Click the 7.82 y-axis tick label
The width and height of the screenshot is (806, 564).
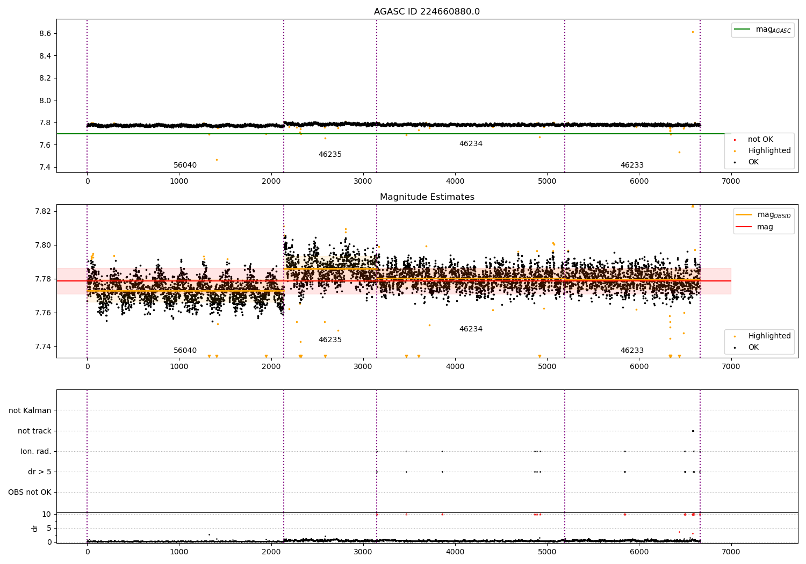(42, 212)
